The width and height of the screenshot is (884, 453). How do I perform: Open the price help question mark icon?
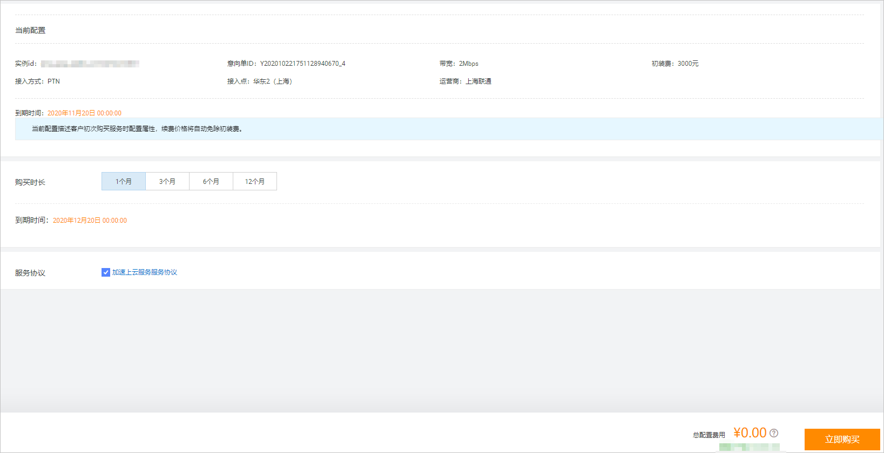pos(774,433)
